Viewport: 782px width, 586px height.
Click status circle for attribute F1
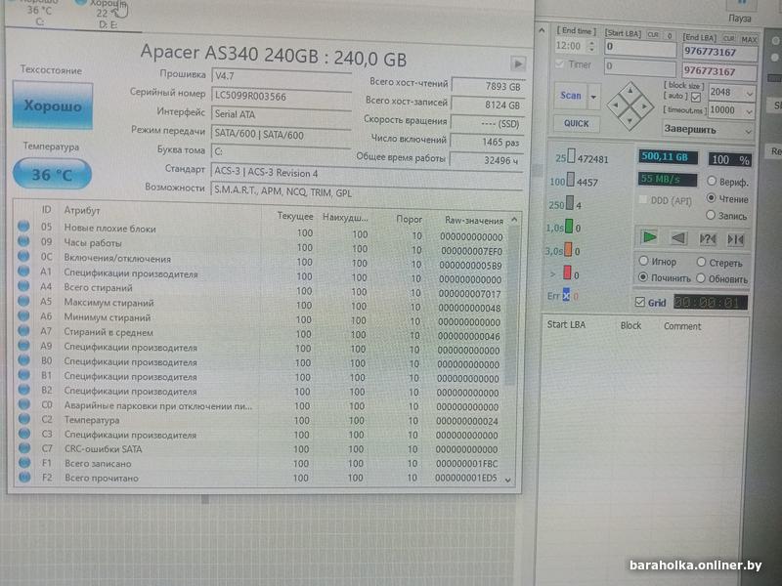click(23, 462)
